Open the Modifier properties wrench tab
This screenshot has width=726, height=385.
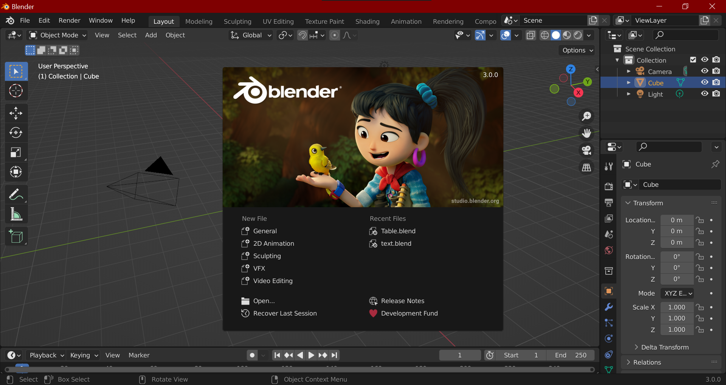coord(609,307)
